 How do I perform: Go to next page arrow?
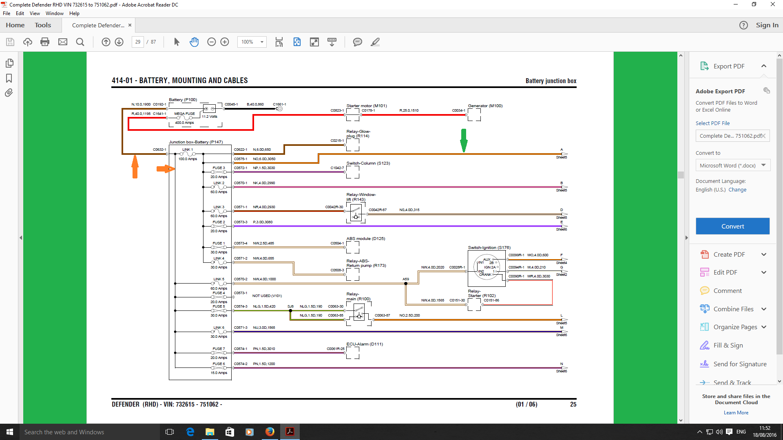119,42
